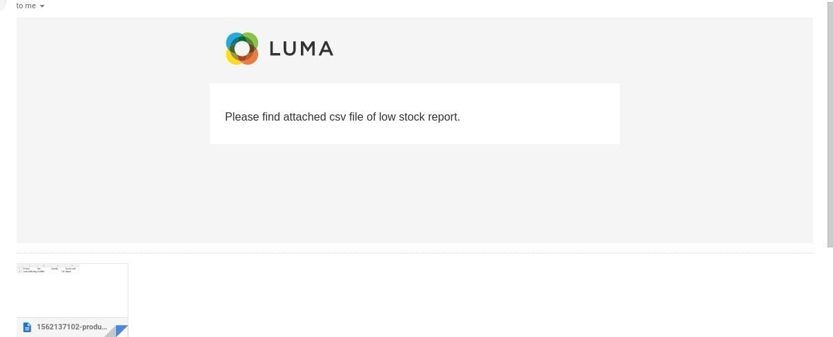Open attachment named 1562137102-produ...
Image resolution: width=833 pixels, height=337 pixels.
pyautogui.click(x=72, y=327)
